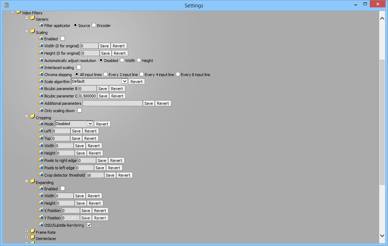Uncheck OSD/Subtitle Rendering

[89, 225]
